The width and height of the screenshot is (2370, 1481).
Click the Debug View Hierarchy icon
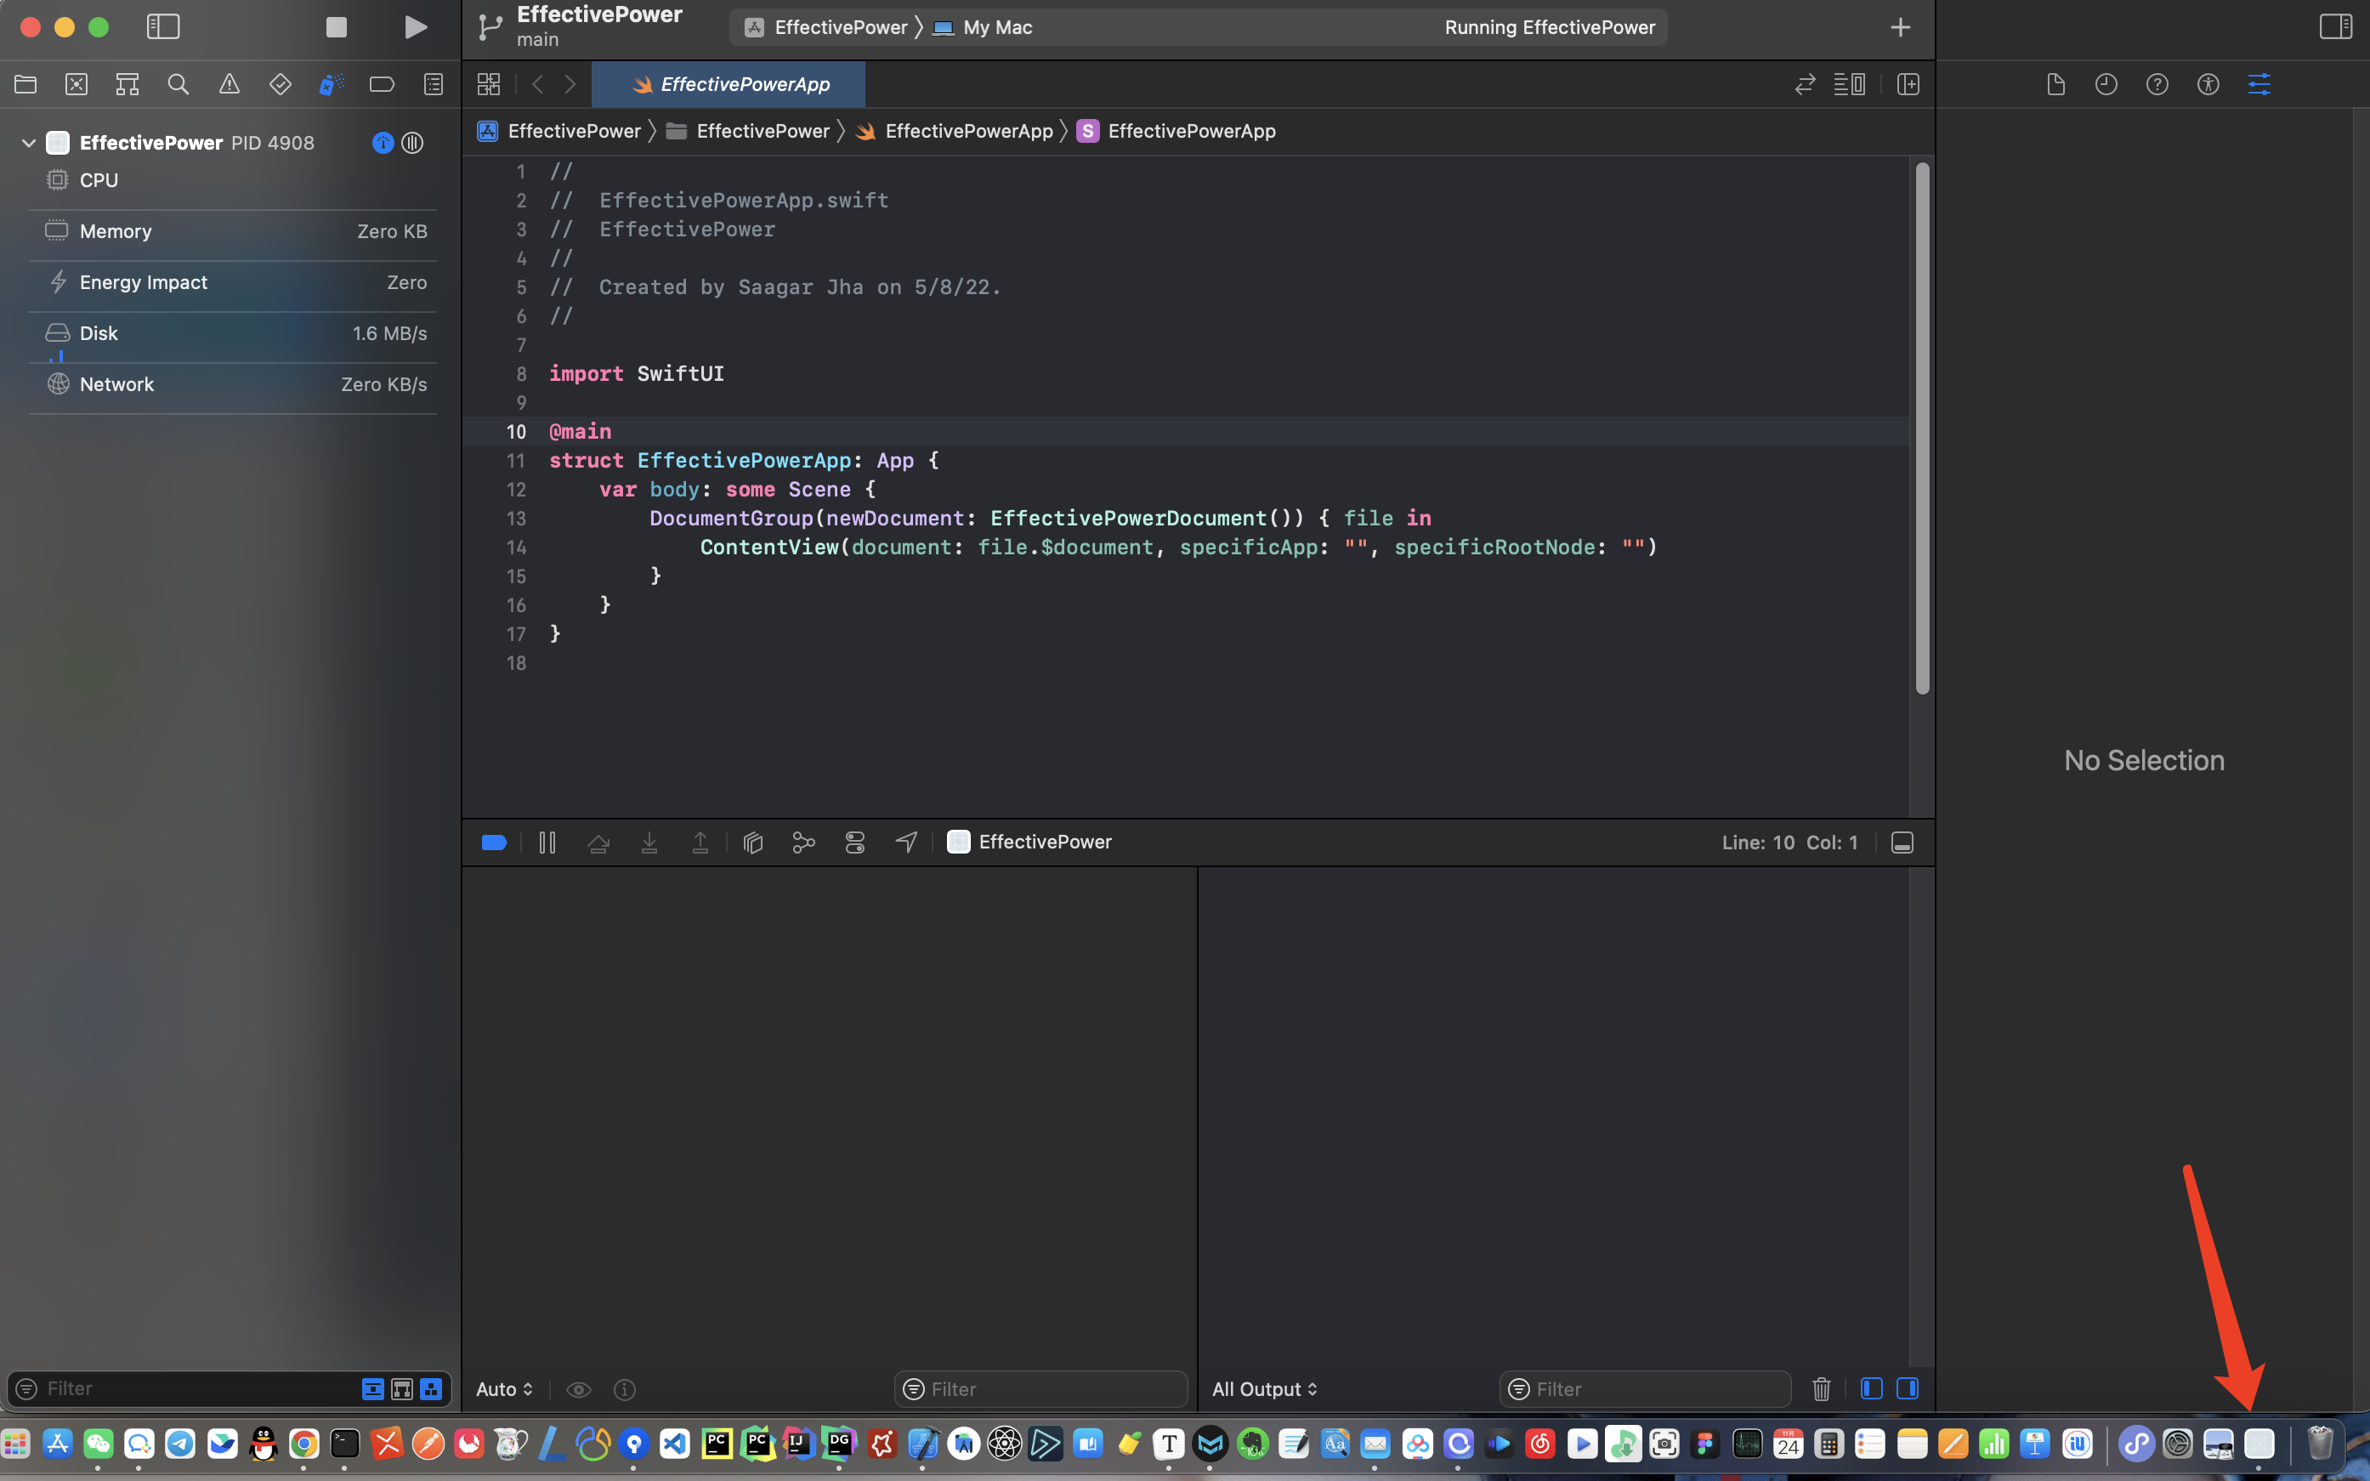(752, 843)
